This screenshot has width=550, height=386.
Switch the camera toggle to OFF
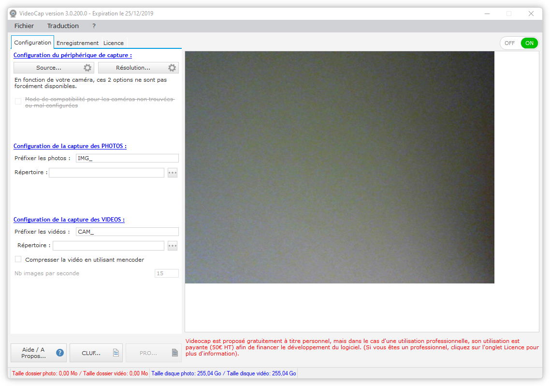(x=509, y=43)
